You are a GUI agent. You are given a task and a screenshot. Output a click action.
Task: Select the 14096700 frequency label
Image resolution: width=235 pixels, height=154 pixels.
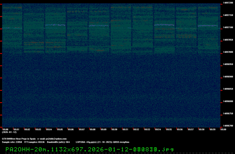click(x=228, y=126)
